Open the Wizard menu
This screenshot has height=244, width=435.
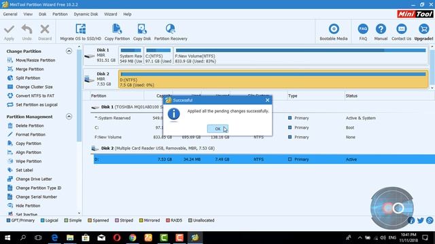tap(110, 14)
